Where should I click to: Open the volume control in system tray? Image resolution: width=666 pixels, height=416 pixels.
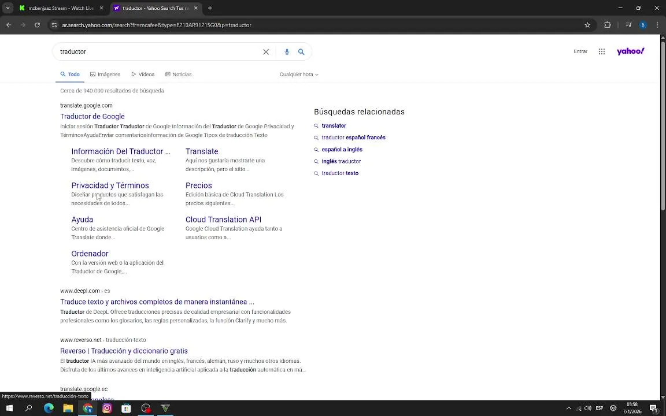click(x=588, y=408)
